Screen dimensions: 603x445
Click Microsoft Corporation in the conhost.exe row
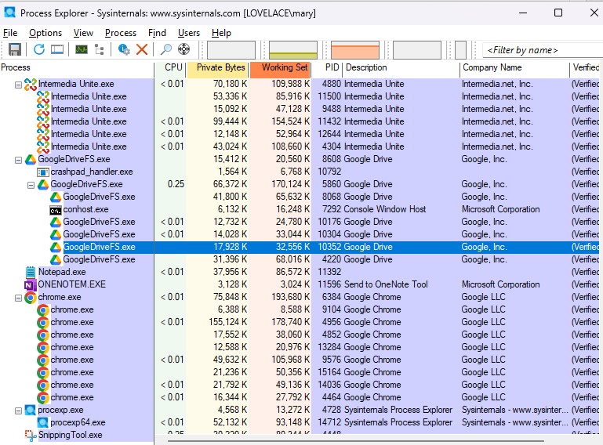(x=501, y=209)
